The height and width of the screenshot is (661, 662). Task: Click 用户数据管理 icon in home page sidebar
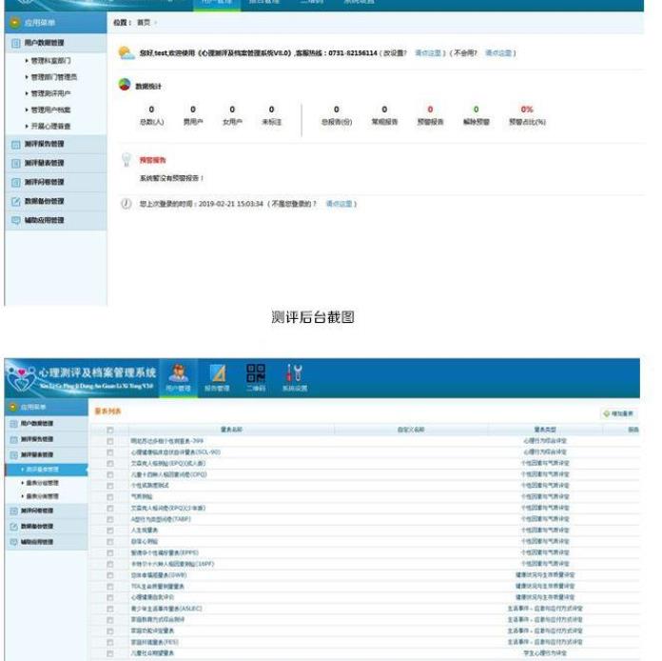pos(15,43)
